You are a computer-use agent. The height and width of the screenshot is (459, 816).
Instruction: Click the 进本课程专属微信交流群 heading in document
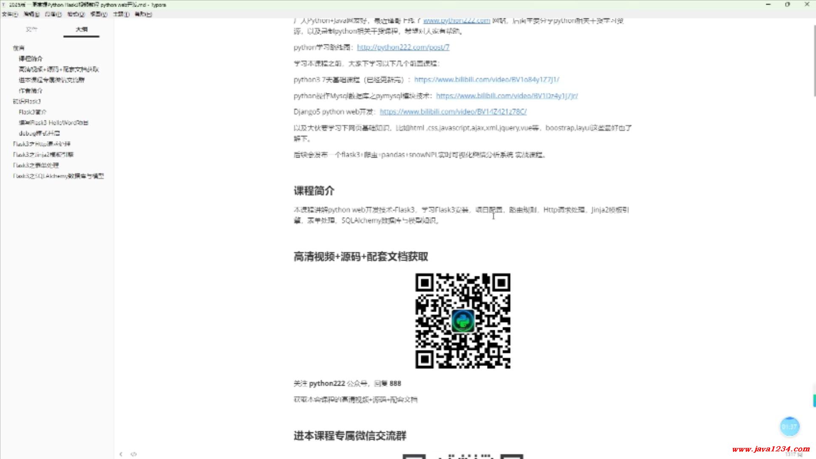[350, 436]
